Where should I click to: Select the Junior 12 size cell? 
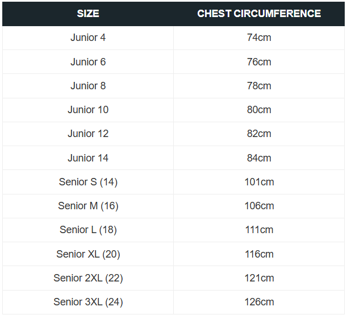click(88, 134)
